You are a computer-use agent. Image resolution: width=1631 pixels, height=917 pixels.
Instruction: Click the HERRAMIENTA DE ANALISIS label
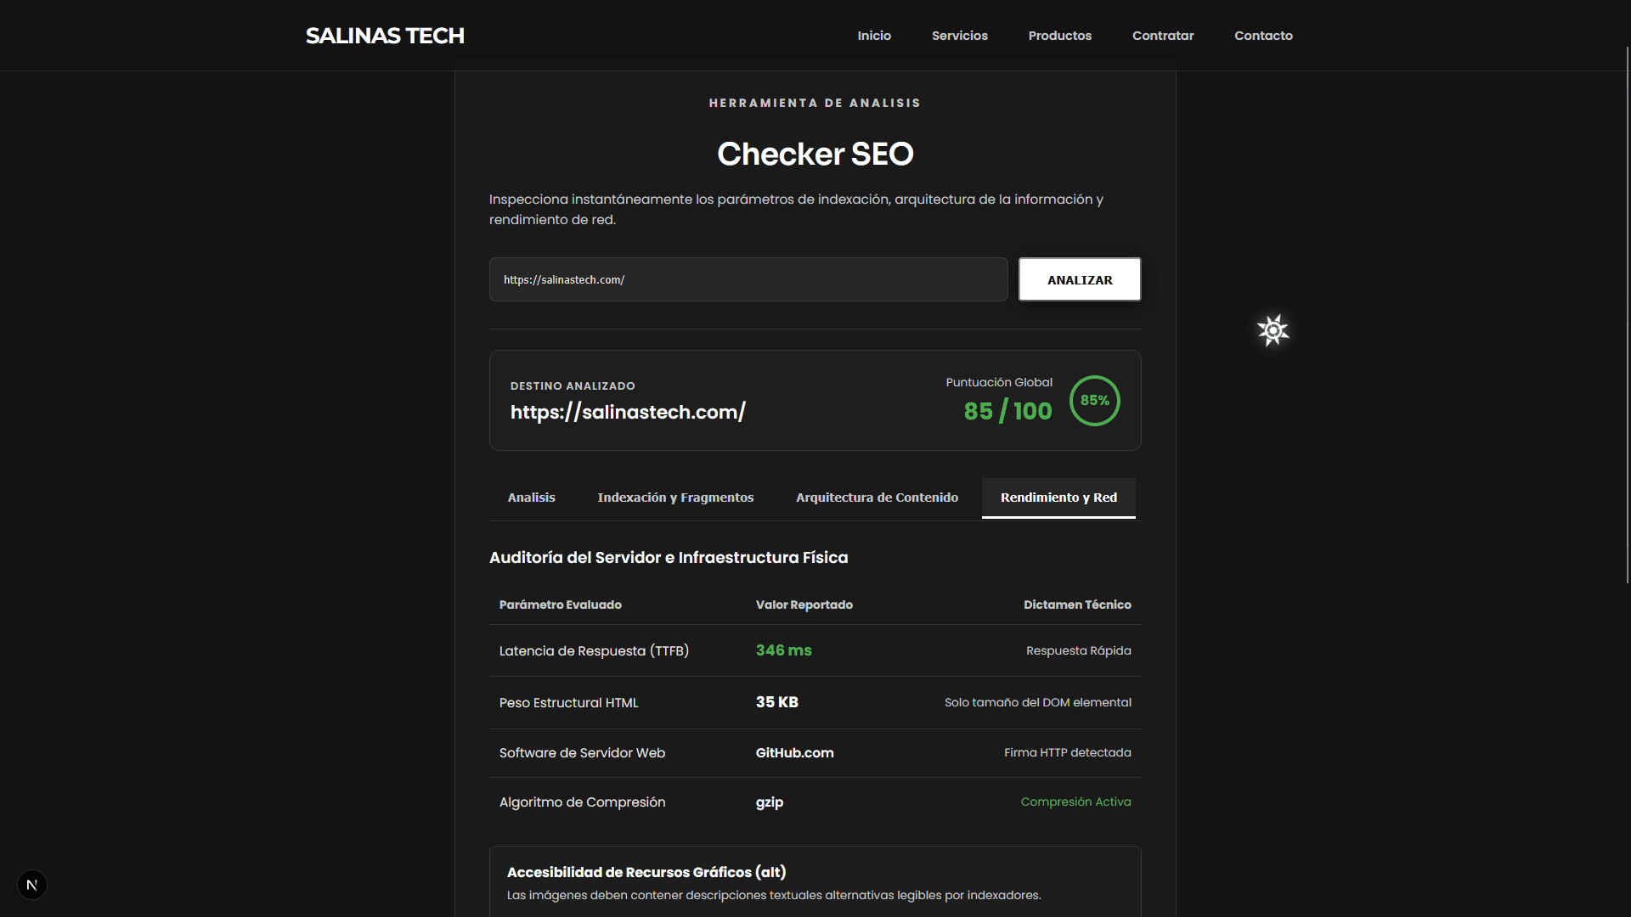click(815, 103)
